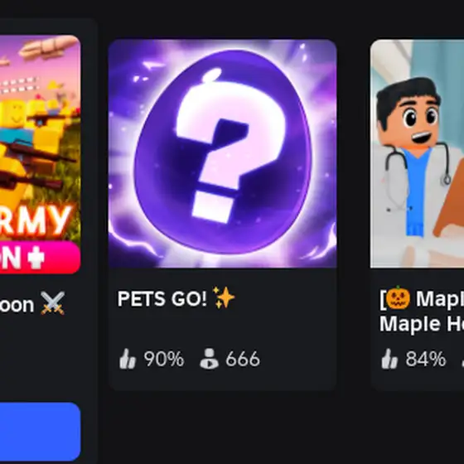Select the 84% rating text

point(426,359)
